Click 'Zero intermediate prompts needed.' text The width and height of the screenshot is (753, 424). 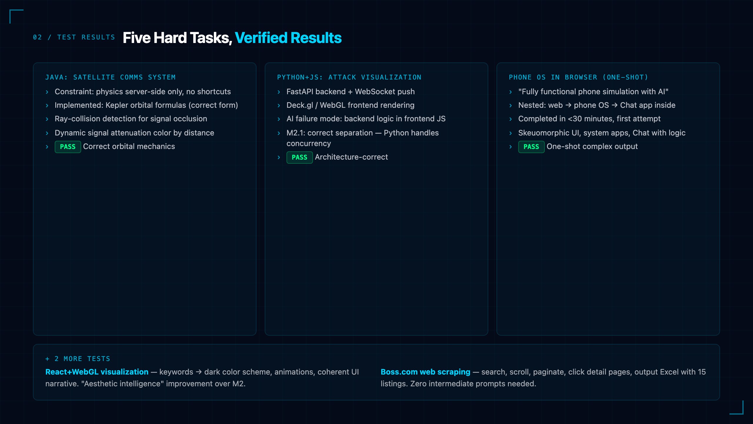(x=473, y=384)
